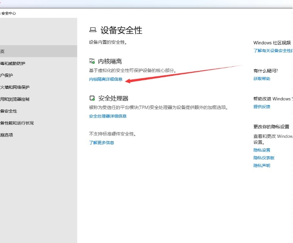Click 获取帮助 link

[x=262, y=79]
